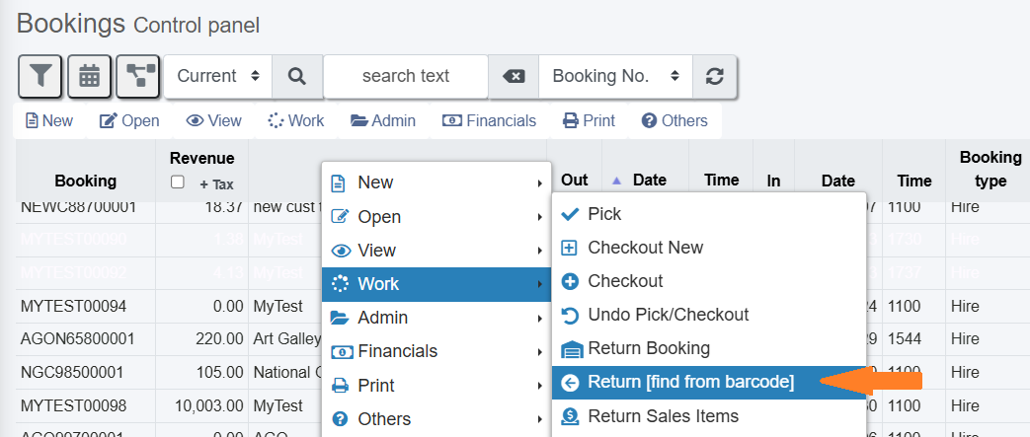Click the Print toolbar item
Screen dimensions: 1030x437
(590, 121)
